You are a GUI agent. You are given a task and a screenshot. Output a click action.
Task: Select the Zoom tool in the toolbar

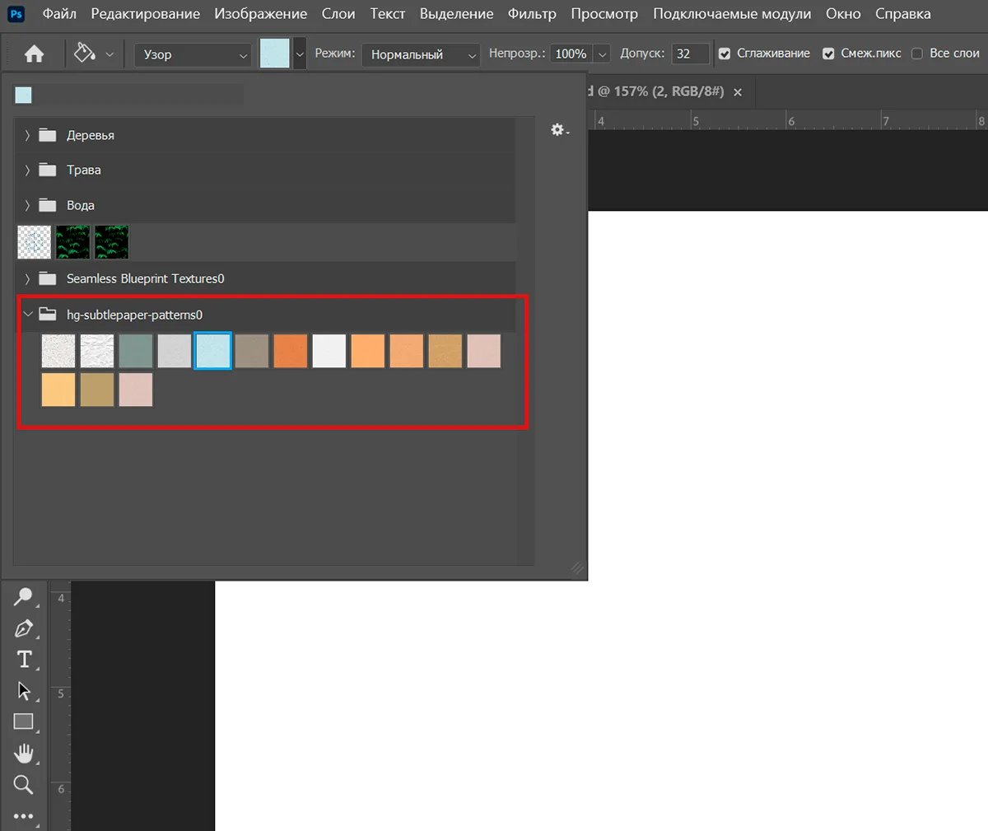(x=23, y=784)
